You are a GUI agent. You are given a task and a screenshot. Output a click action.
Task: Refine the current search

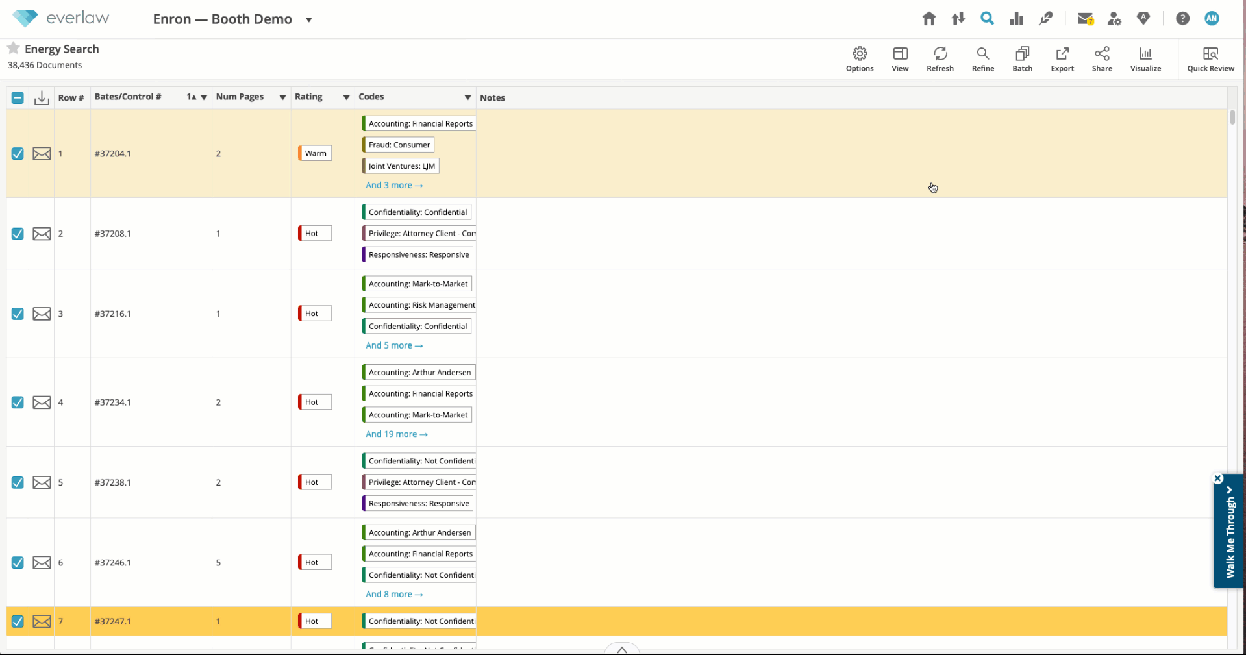coord(983,59)
